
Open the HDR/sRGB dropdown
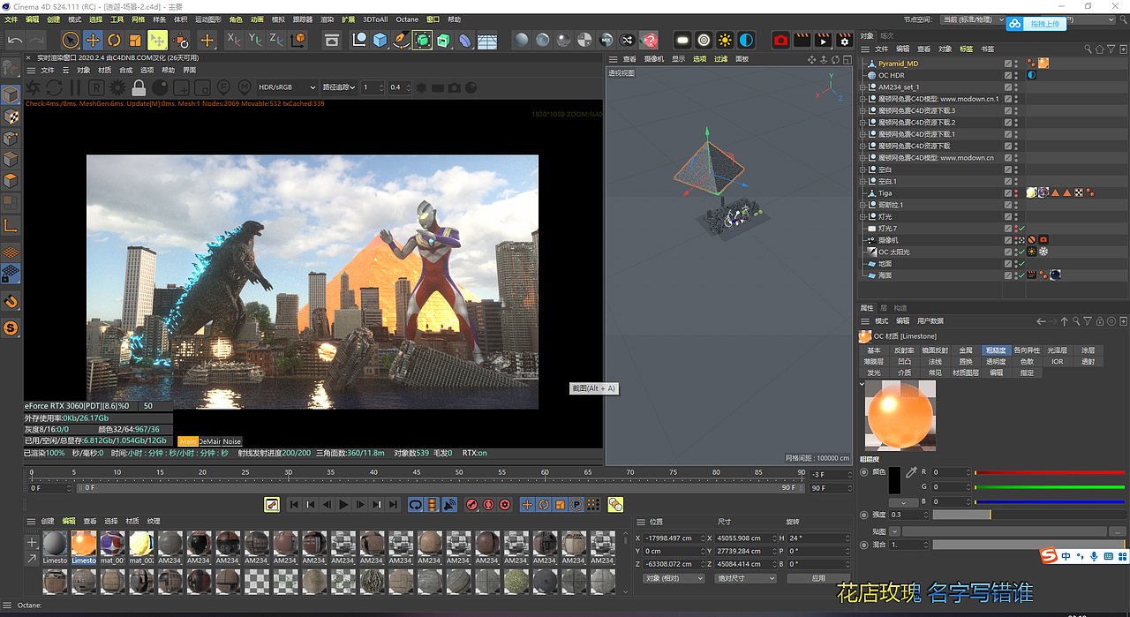point(287,87)
